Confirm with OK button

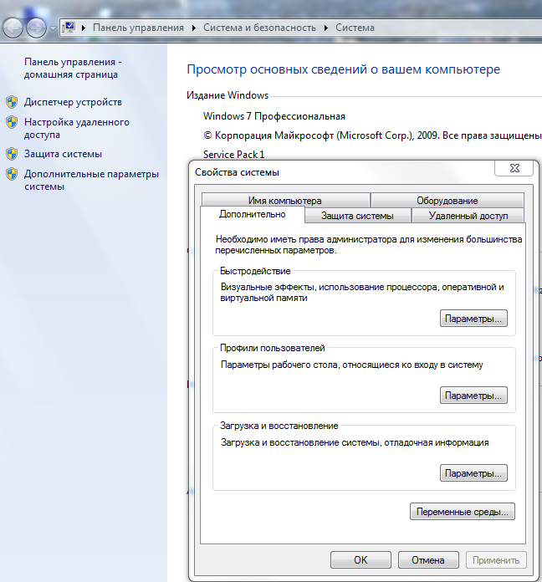(360, 559)
